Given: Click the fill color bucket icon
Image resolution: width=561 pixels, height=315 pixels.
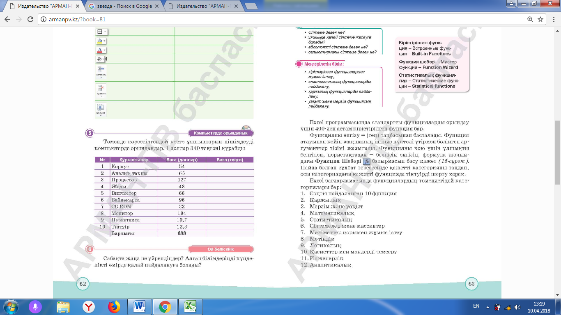Looking at the screenshot, I should coord(101,41).
